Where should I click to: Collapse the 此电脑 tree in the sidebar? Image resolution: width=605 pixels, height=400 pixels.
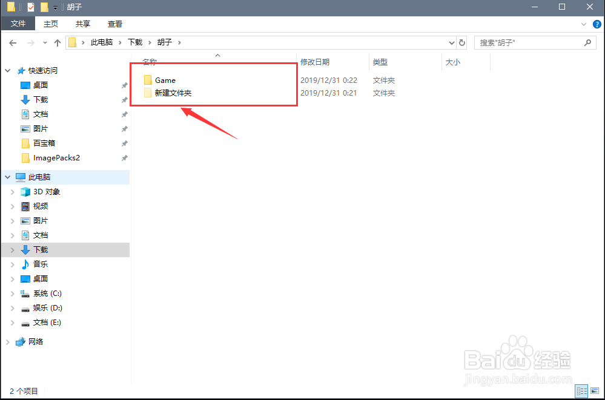tap(7, 177)
